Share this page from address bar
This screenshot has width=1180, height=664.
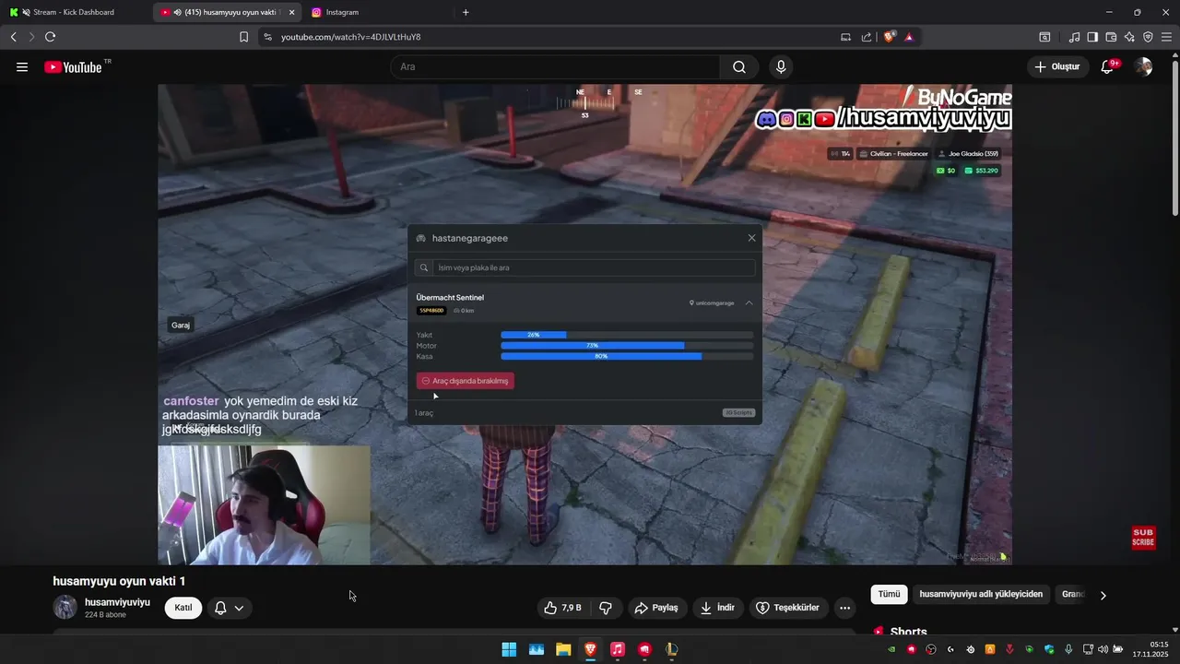[x=867, y=37]
